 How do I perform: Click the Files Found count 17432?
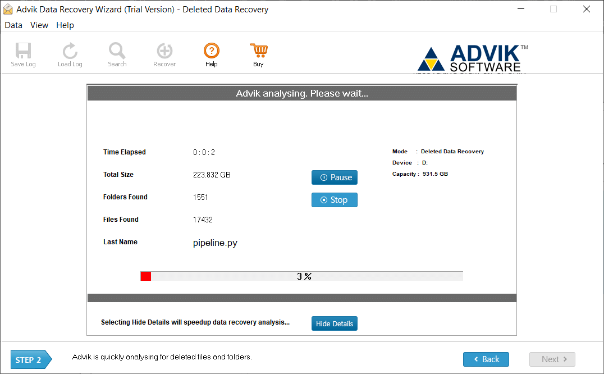[x=203, y=220]
